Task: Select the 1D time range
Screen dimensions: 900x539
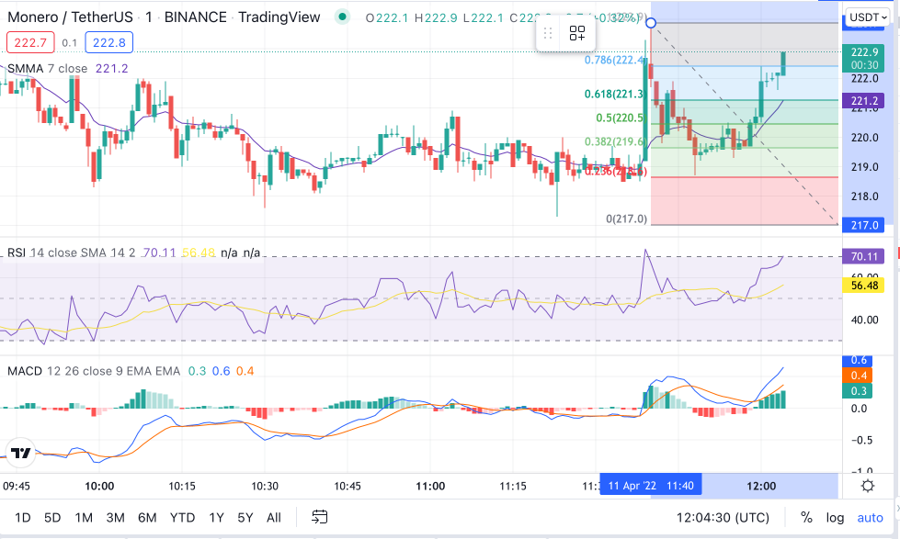Action: 22,518
